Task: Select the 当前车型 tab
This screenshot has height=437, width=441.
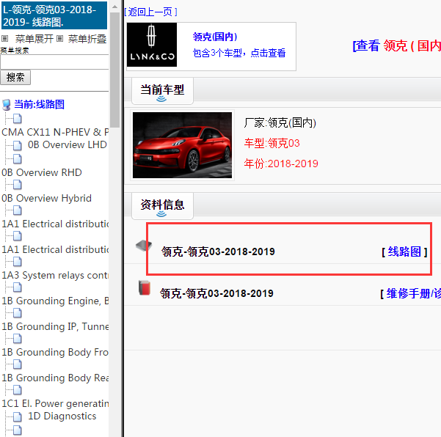Action: pos(162,90)
